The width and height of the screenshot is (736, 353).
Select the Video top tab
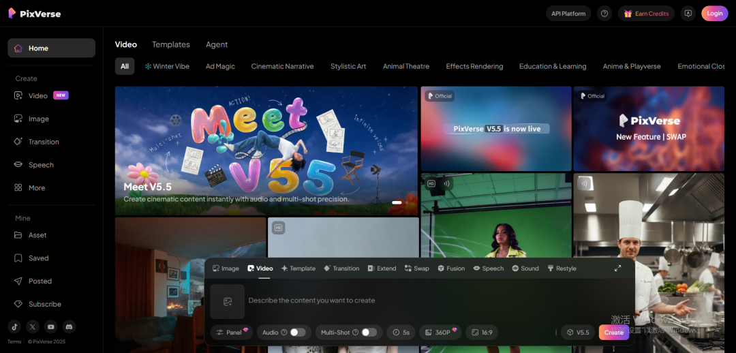(x=126, y=44)
